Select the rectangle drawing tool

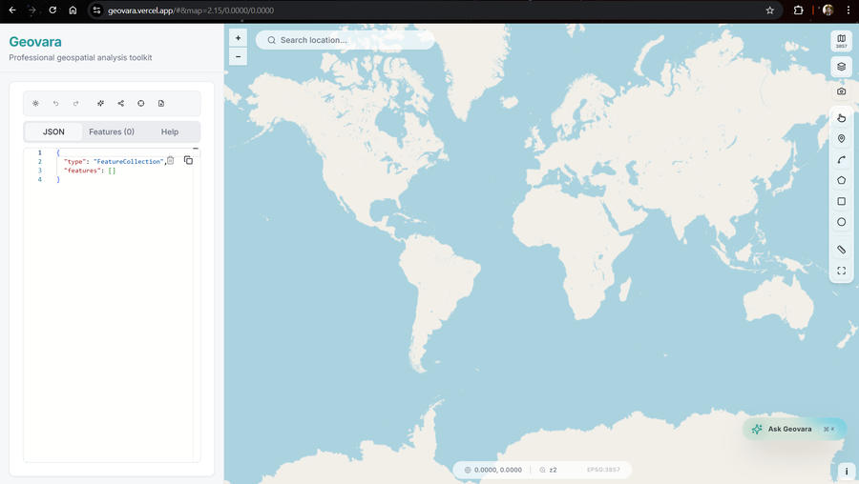(842, 201)
